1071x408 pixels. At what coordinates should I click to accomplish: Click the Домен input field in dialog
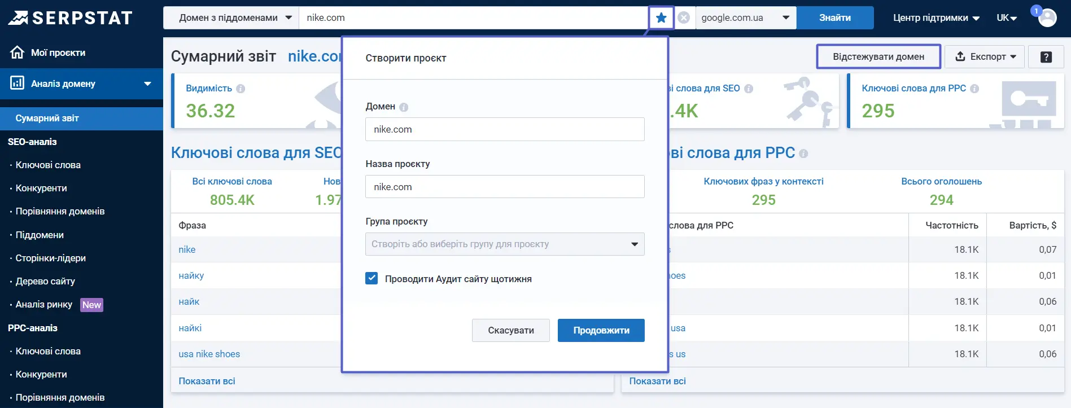505,129
